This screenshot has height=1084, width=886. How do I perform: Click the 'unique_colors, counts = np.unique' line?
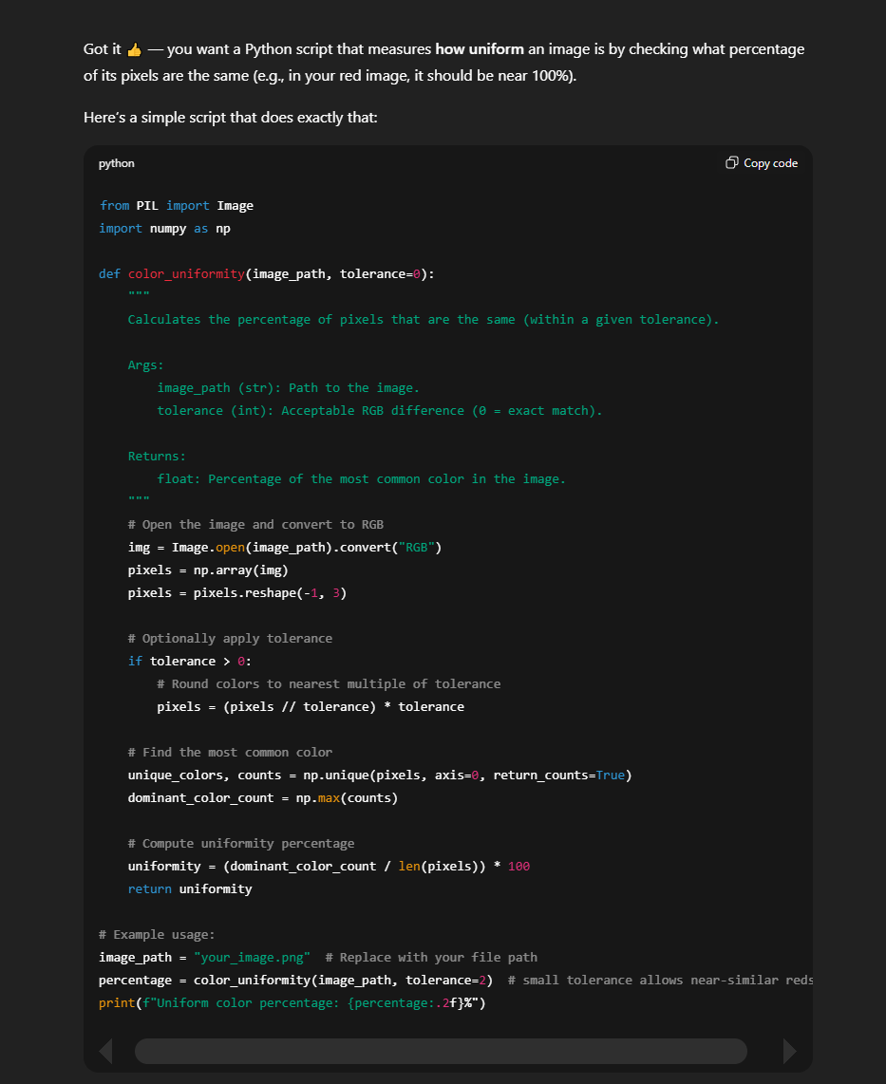tap(380, 776)
